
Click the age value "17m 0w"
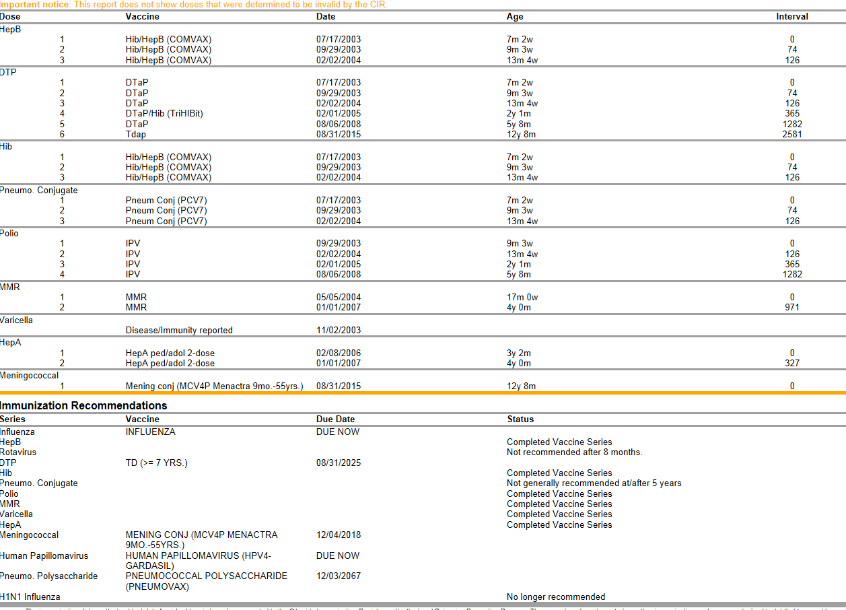(522, 298)
